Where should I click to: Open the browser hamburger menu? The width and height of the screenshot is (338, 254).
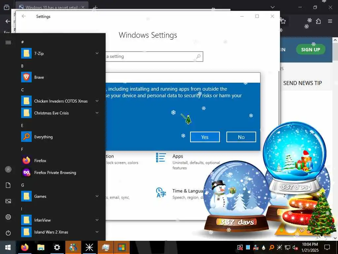(x=330, y=21)
